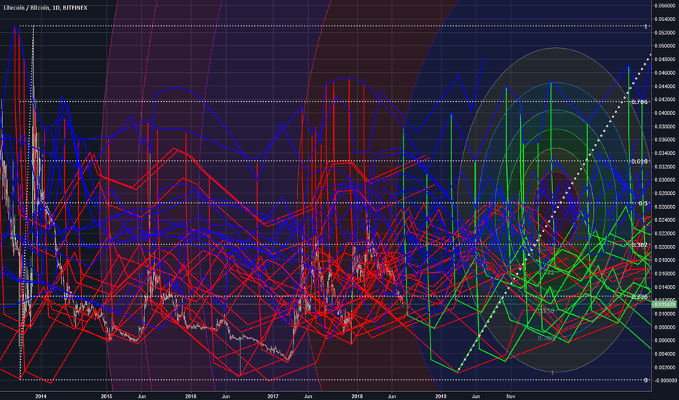The image size is (679, 400).
Task: Click the 0.048000 price axis label
Action: 666,59
